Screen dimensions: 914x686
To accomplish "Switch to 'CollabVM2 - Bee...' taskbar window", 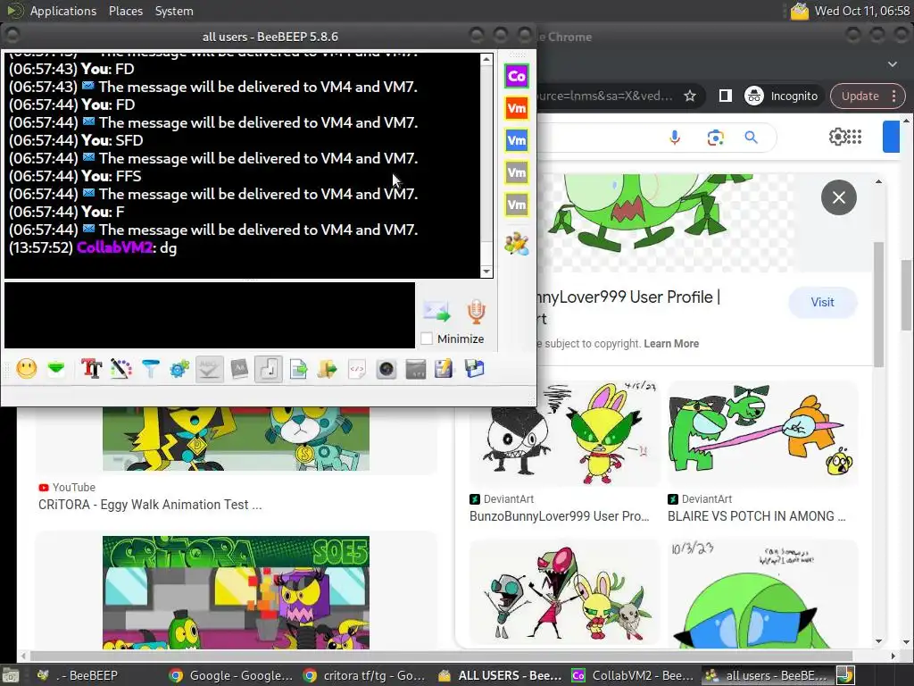I will [633, 675].
